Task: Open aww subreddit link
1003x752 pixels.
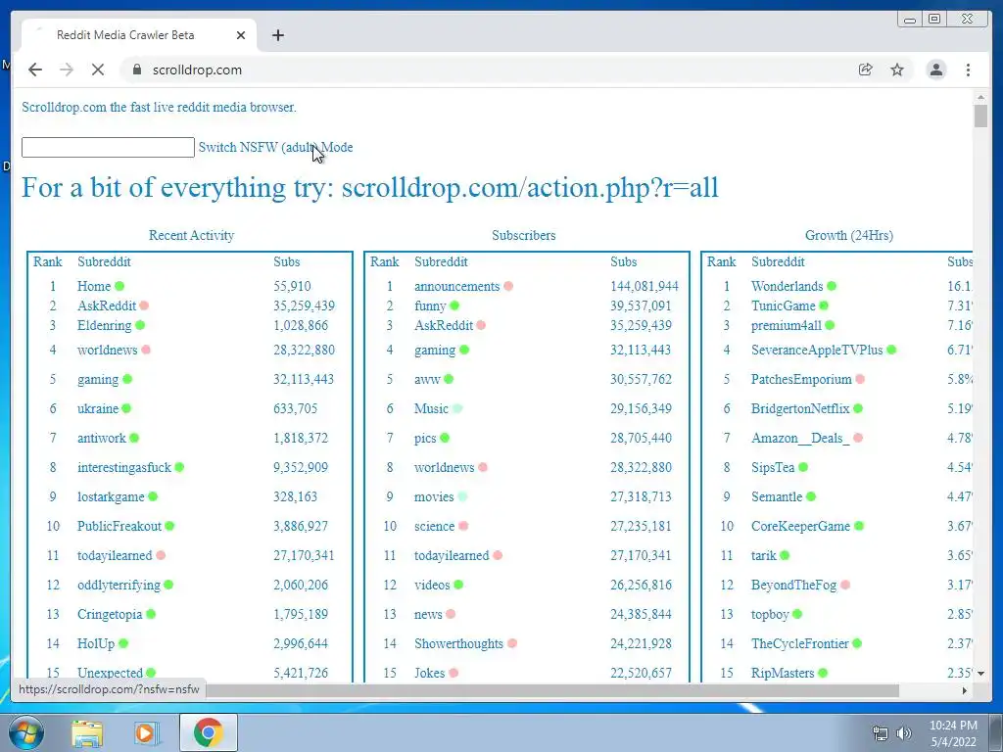Action: [427, 379]
